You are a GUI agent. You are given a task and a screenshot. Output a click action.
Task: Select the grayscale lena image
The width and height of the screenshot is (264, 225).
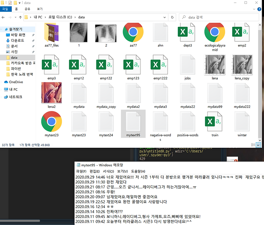click(215, 67)
